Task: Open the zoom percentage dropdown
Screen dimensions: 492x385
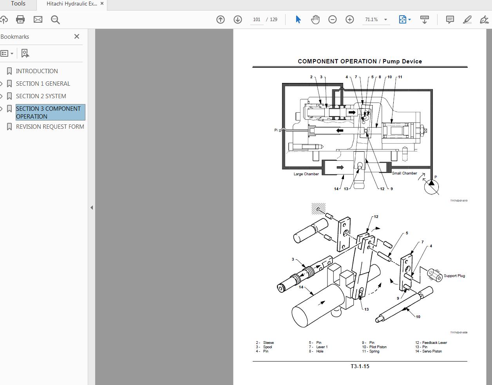Action: pyautogui.click(x=385, y=19)
